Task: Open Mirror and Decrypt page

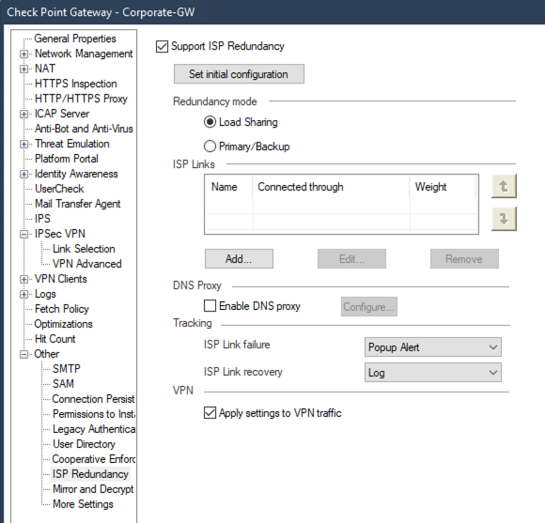Action: coord(93,489)
